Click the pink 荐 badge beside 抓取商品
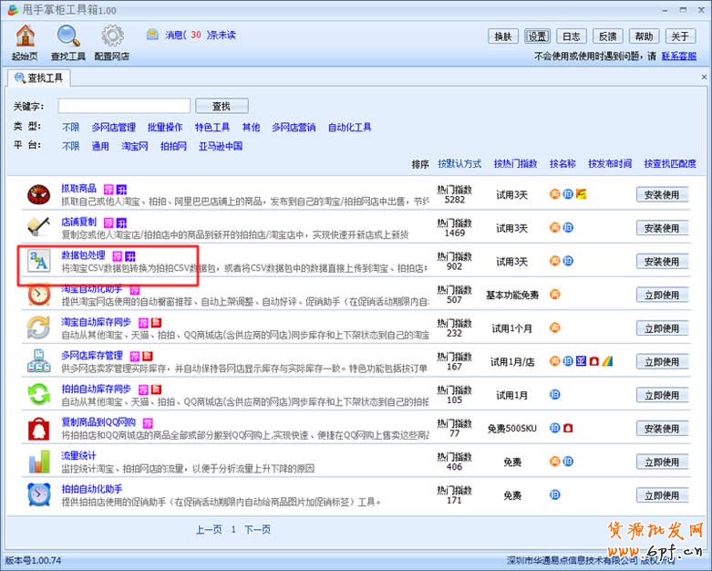This screenshot has height=571, width=712. (108, 189)
